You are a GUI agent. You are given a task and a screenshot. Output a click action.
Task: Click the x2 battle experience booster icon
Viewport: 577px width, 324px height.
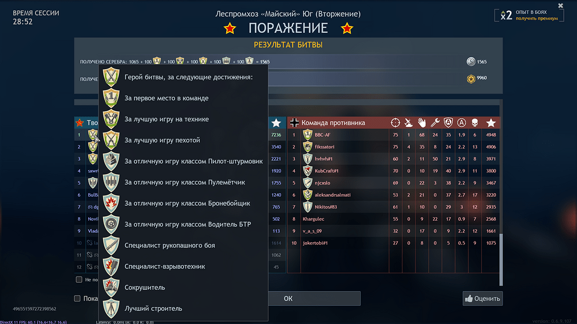[x=505, y=16]
